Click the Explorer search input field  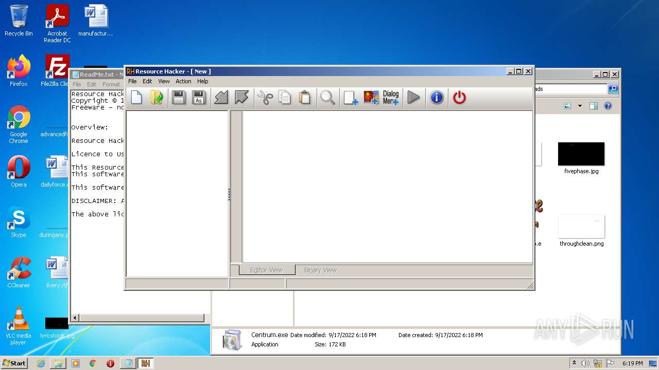coord(570,89)
